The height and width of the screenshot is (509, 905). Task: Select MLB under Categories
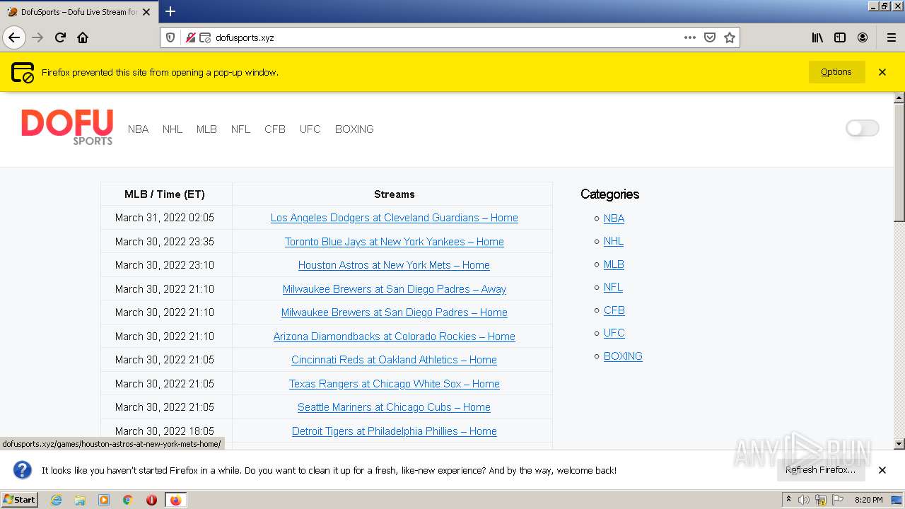click(614, 264)
